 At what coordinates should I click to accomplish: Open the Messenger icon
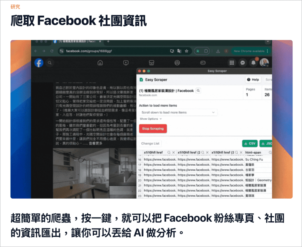click(x=243, y=63)
